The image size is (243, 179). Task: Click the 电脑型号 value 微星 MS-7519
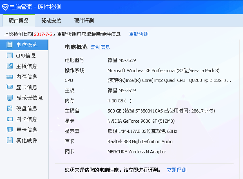122,60
